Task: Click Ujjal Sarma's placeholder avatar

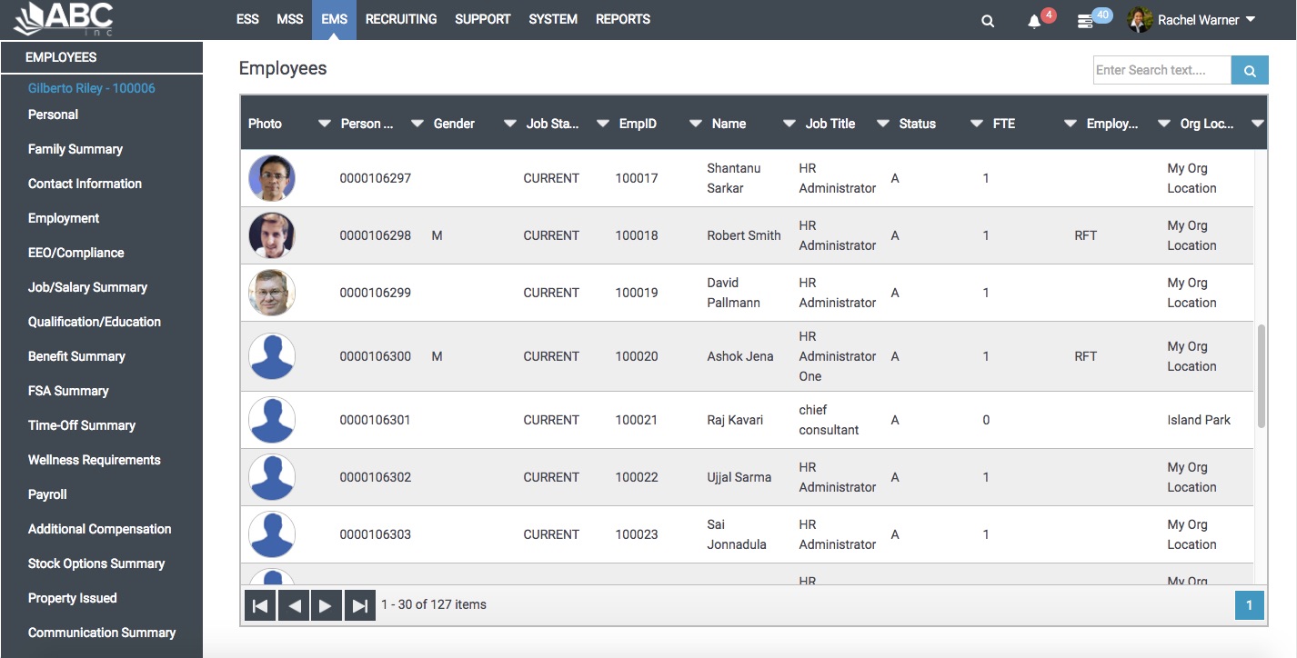Action: 272,477
